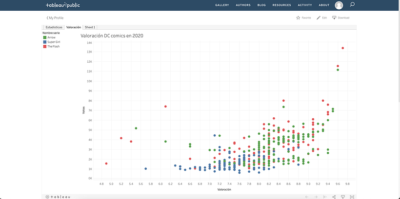Click the Download icon near Edit

[x=334, y=18]
